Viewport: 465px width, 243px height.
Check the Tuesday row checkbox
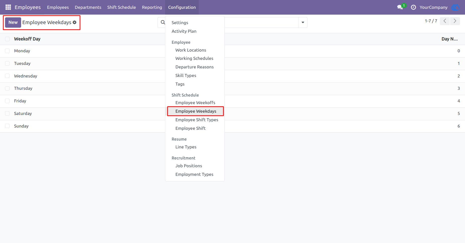click(7, 63)
